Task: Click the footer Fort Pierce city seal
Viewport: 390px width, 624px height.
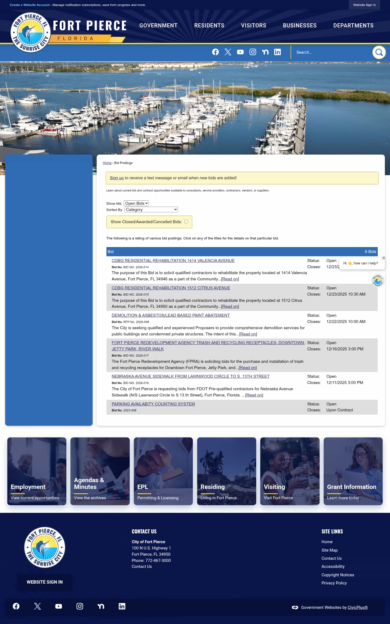Action: (45, 547)
